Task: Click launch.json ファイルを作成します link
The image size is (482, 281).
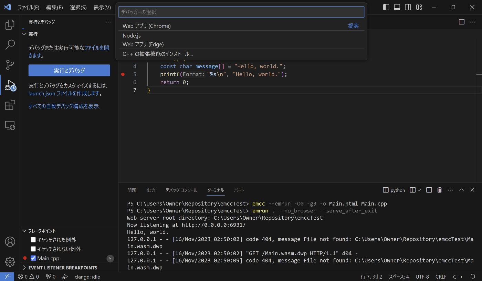Action: click(x=64, y=93)
